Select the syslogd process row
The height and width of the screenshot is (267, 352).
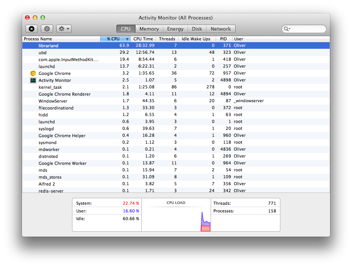tap(176, 129)
